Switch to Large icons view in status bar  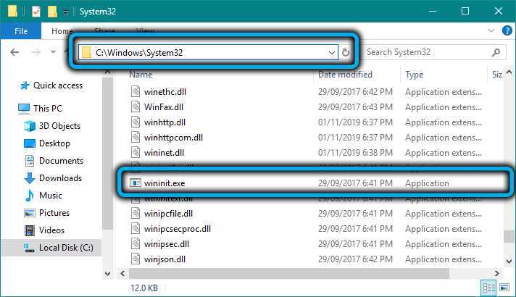(504, 288)
